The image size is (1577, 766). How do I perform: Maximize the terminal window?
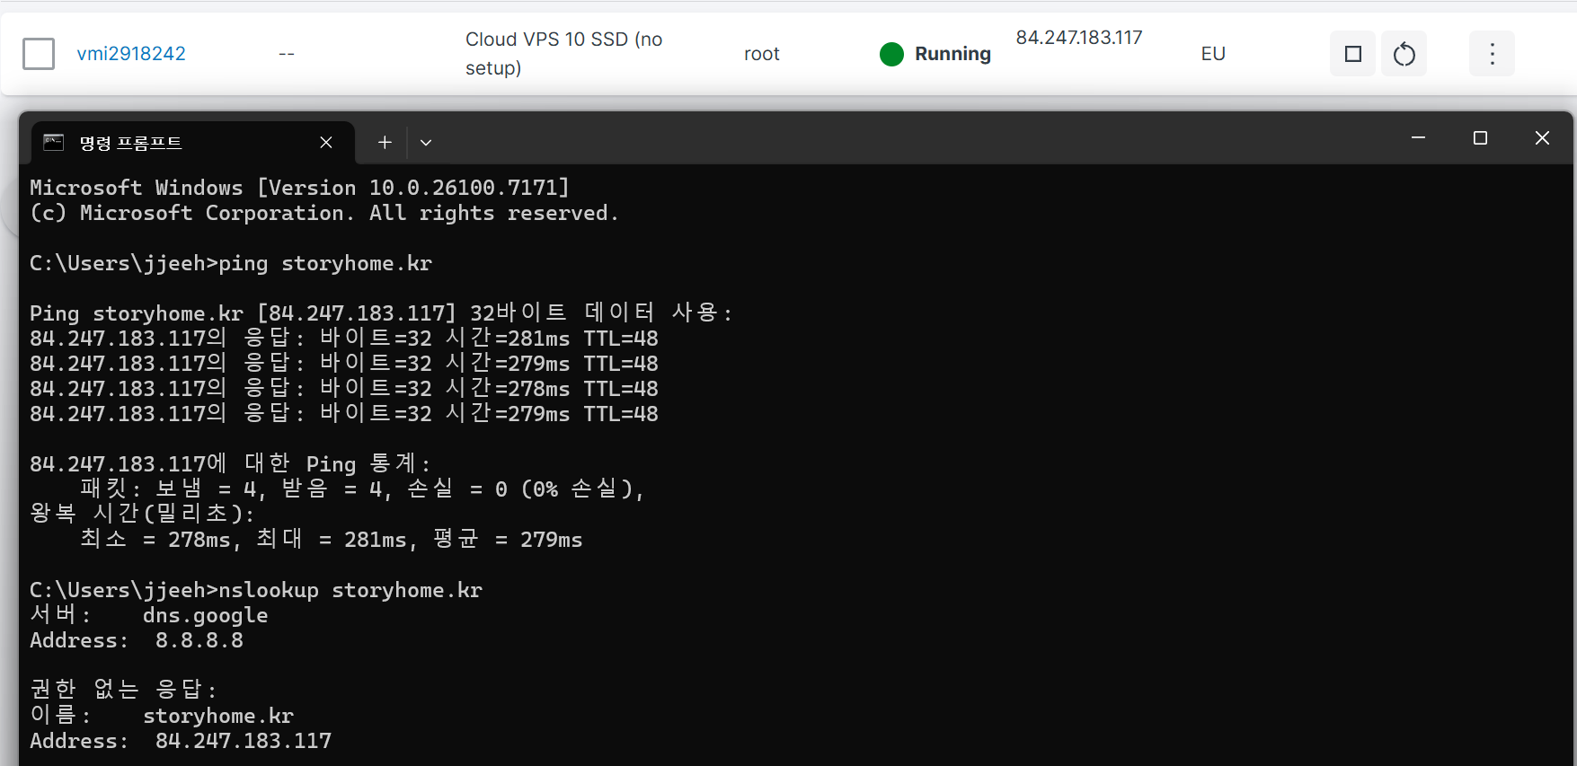pos(1480,138)
